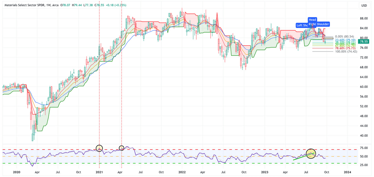Click the RSI 25.00 scale label

[364, 165]
